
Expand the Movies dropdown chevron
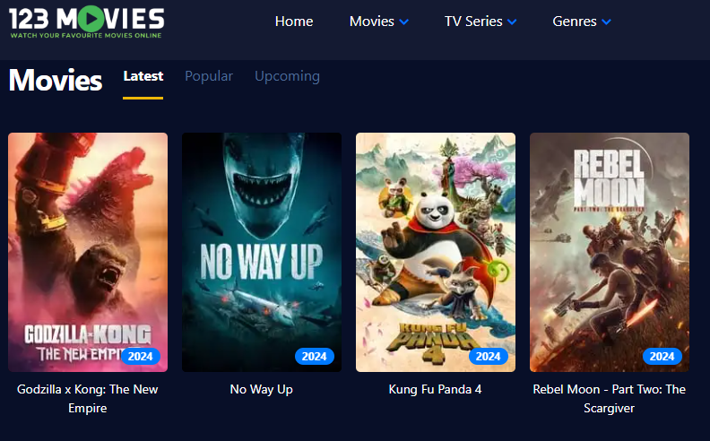tap(404, 22)
